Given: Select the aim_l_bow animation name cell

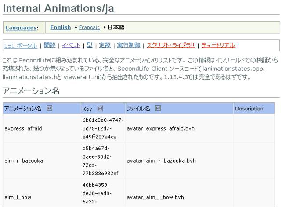Looking at the screenshot, I should pyautogui.click(x=18, y=197).
